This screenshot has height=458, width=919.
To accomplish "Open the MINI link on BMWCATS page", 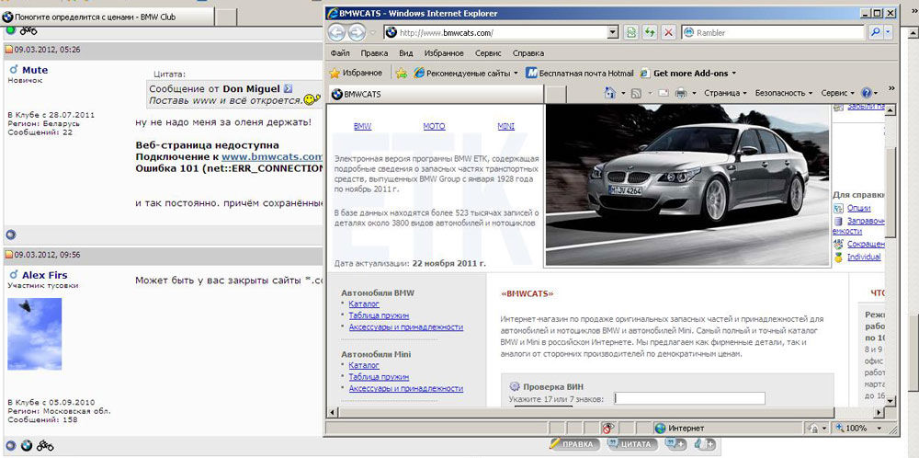I will pos(505,126).
